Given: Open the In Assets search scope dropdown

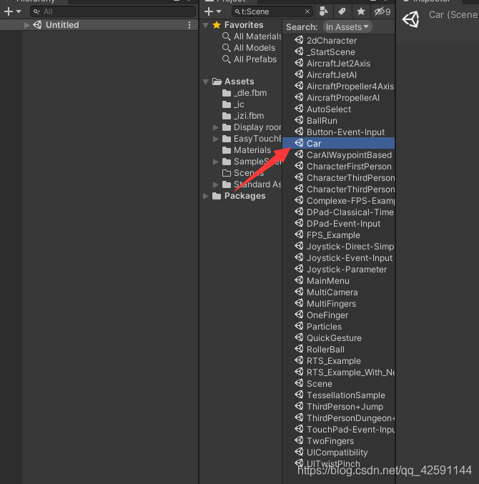Looking at the screenshot, I should coord(347,27).
